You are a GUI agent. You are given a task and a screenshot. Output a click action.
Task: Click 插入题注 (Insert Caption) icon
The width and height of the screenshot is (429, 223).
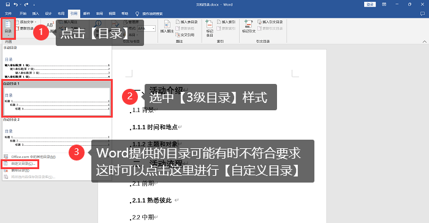[167, 25]
